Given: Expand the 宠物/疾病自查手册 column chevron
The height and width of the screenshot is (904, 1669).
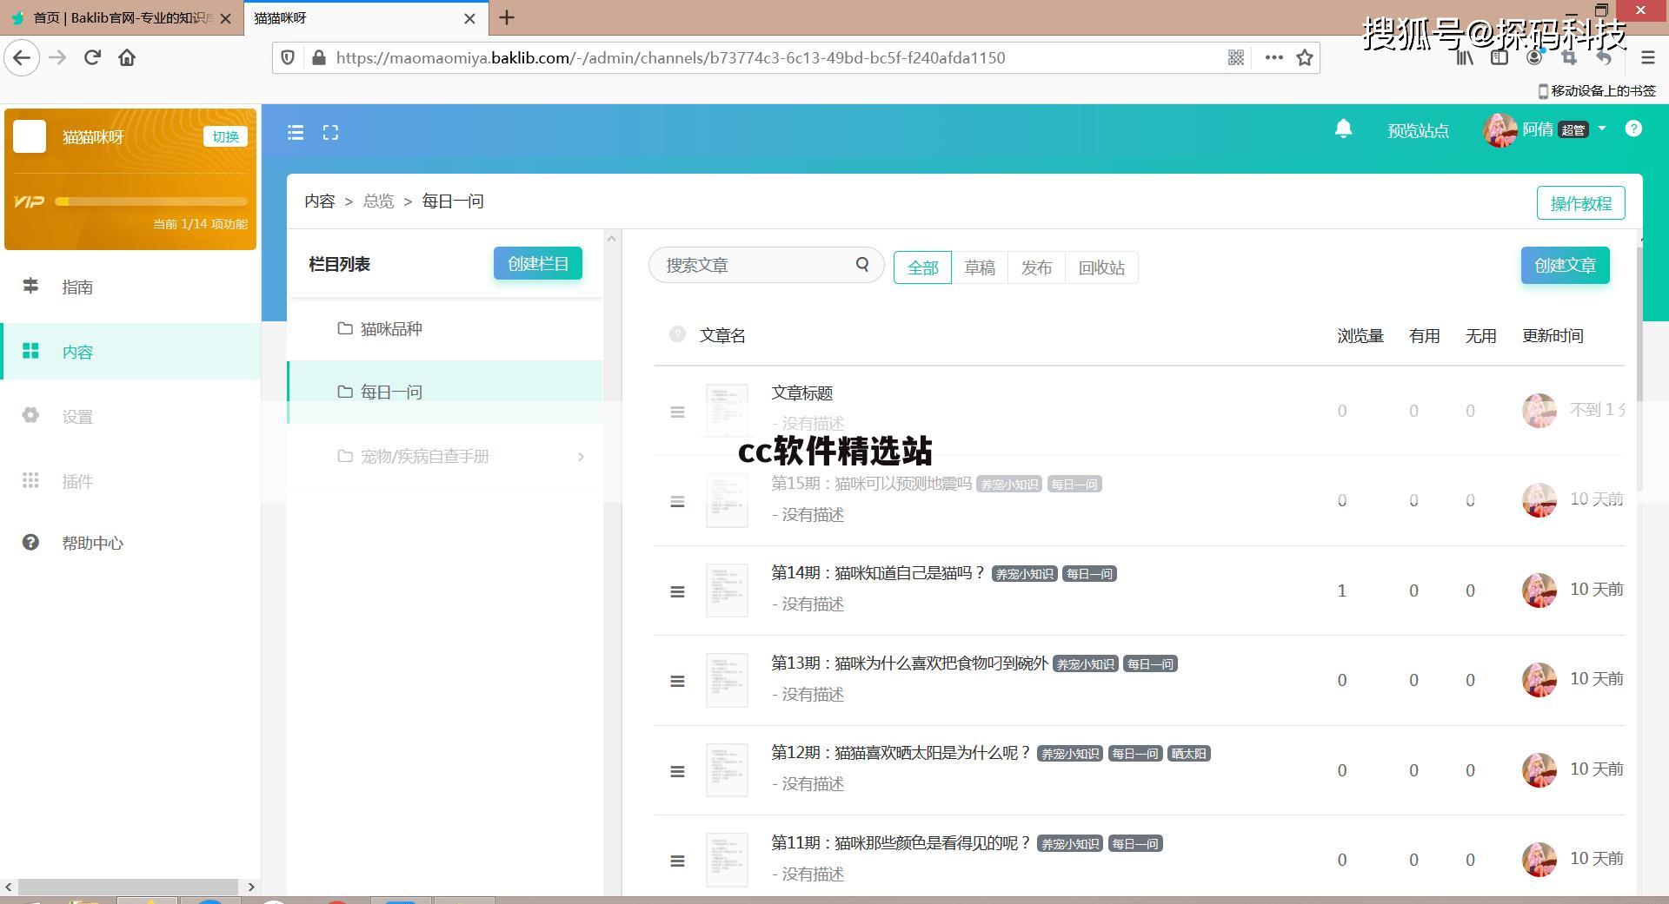Looking at the screenshot, I should coord(581,457).
